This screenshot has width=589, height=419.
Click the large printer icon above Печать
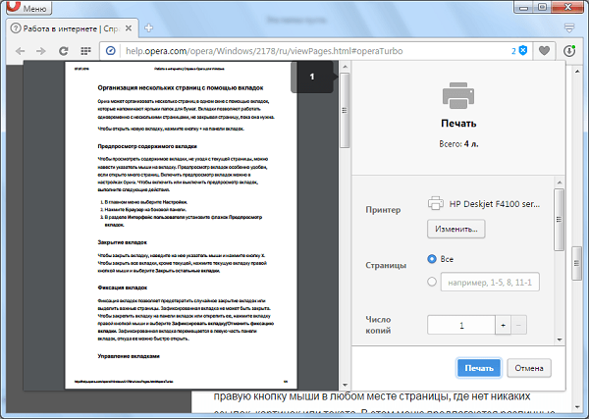pos(458,96)
